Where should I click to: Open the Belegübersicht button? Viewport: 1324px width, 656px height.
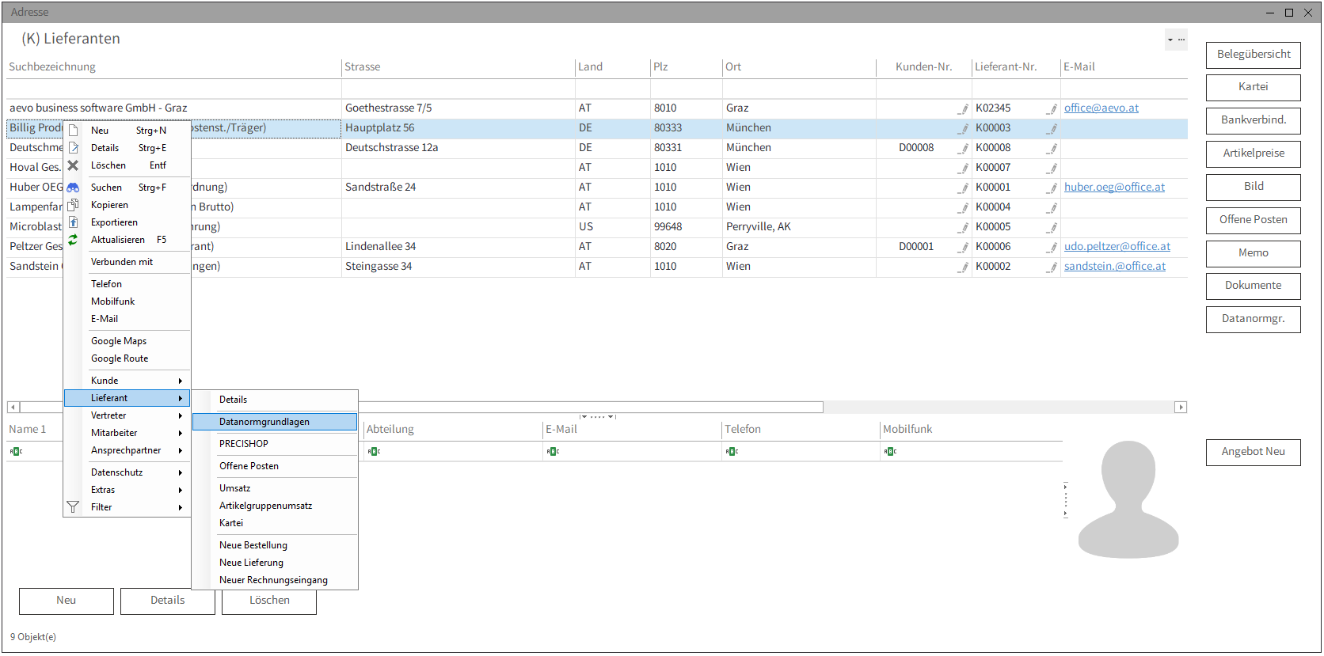(x=1254, y=55)
